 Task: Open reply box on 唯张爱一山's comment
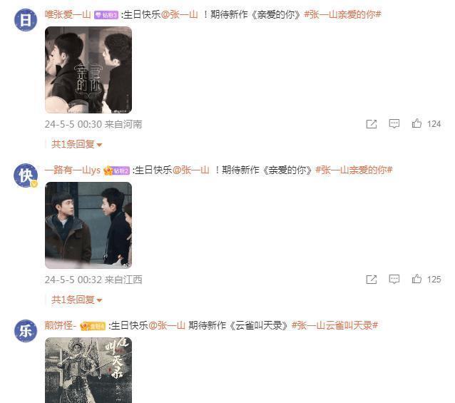(394, 124)
